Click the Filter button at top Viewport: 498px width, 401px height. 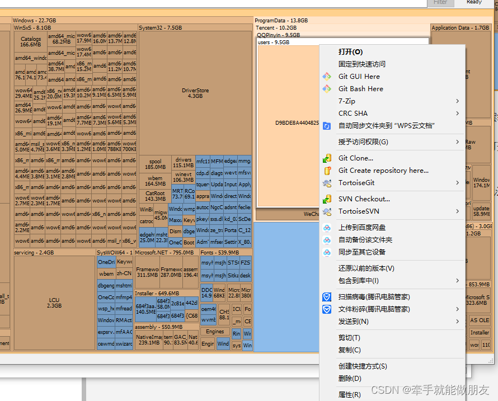pyautogui.click(x=440, y=3)
